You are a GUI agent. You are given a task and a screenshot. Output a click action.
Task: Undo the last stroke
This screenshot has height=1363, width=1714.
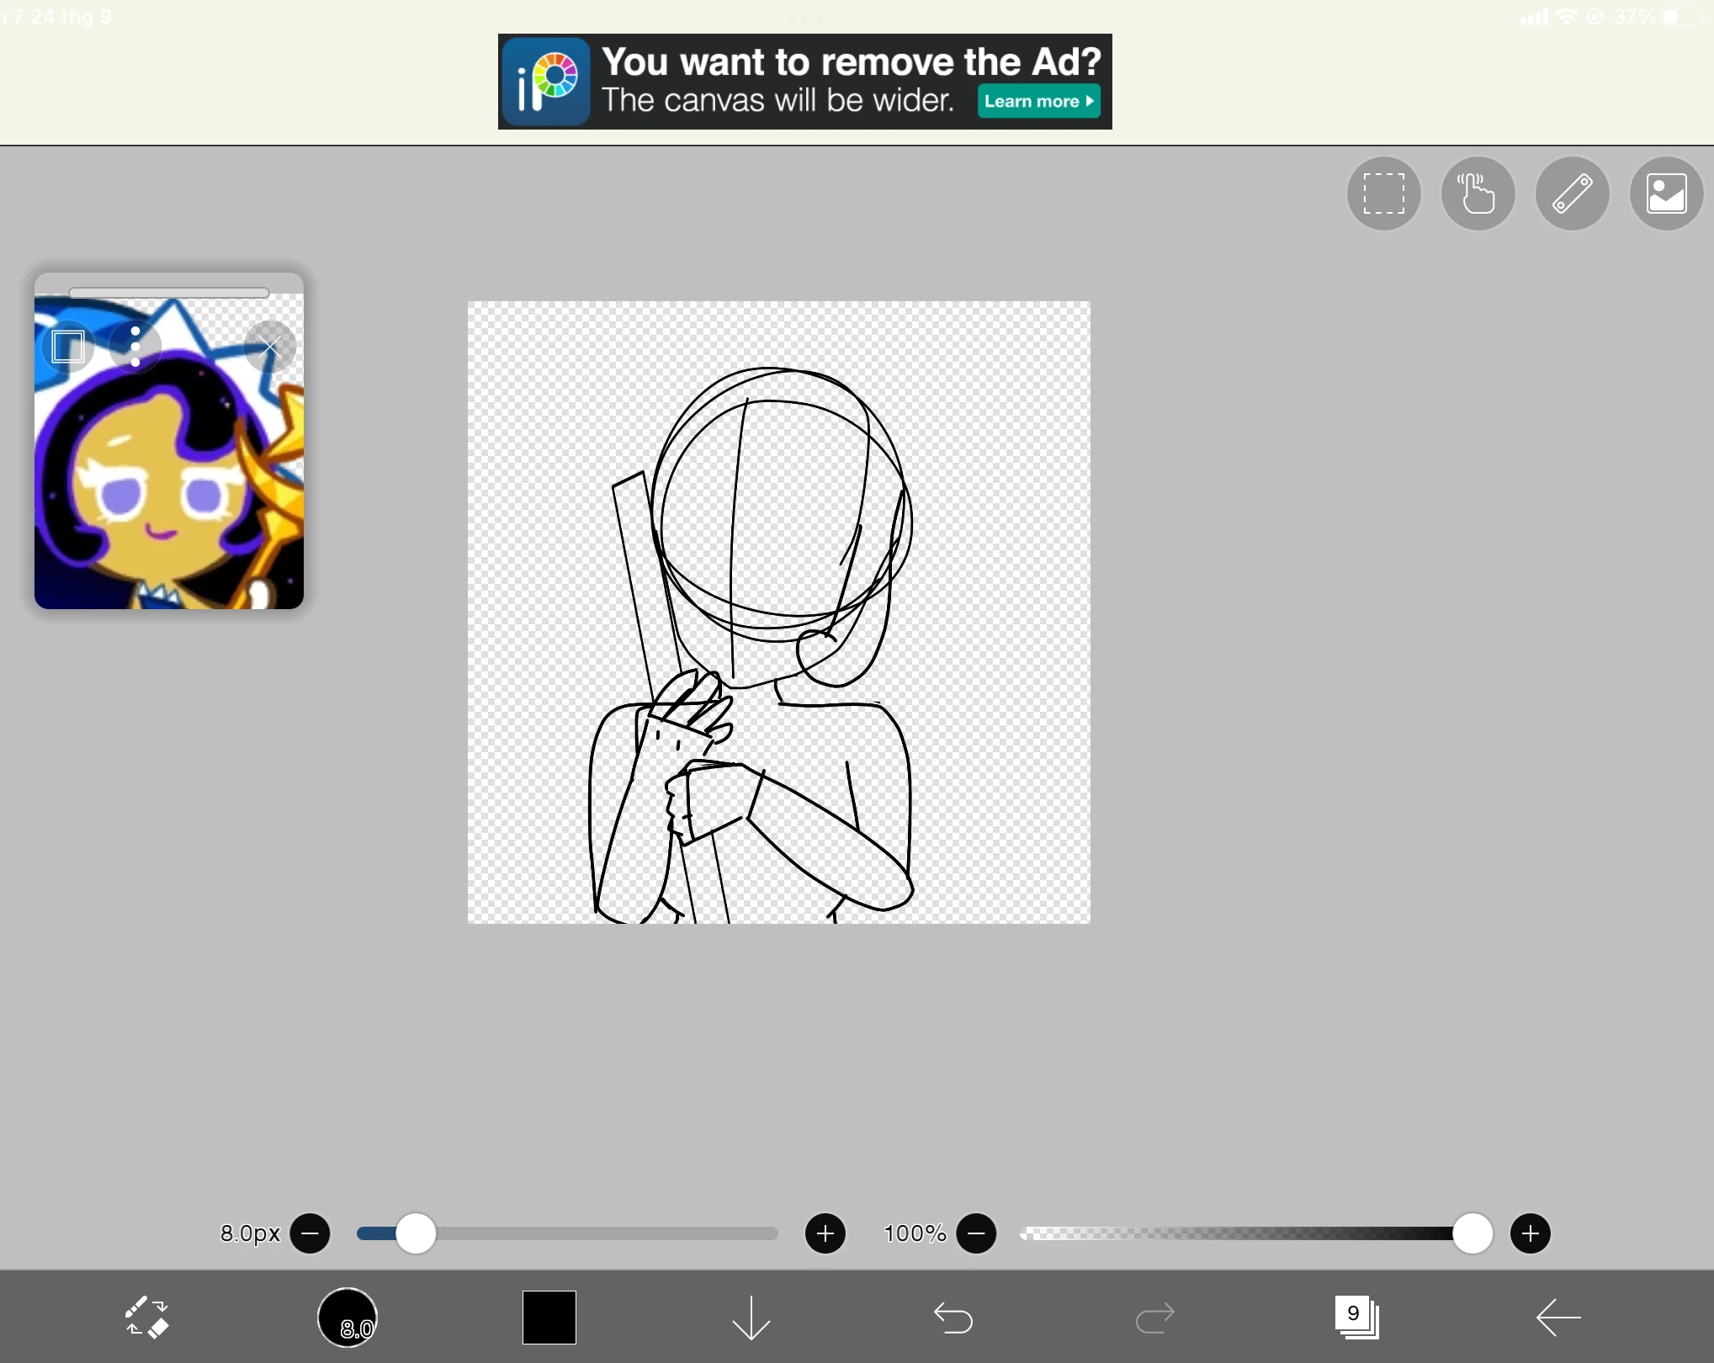(x=953, y=1317)
